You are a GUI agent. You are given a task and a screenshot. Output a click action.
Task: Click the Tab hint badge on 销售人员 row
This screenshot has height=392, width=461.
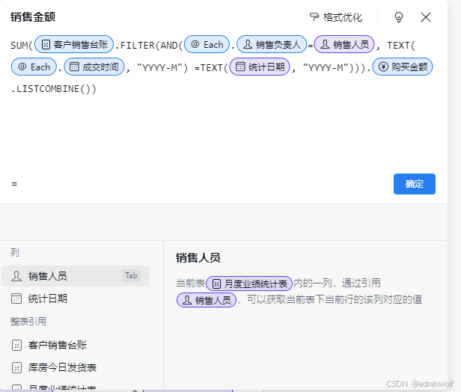(x=131, y=275)
